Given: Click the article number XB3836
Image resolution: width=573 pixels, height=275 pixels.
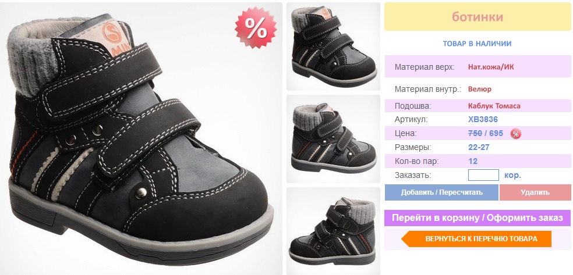Looking at the screenshot, I should pyautogui.click(x=483, y=119).
